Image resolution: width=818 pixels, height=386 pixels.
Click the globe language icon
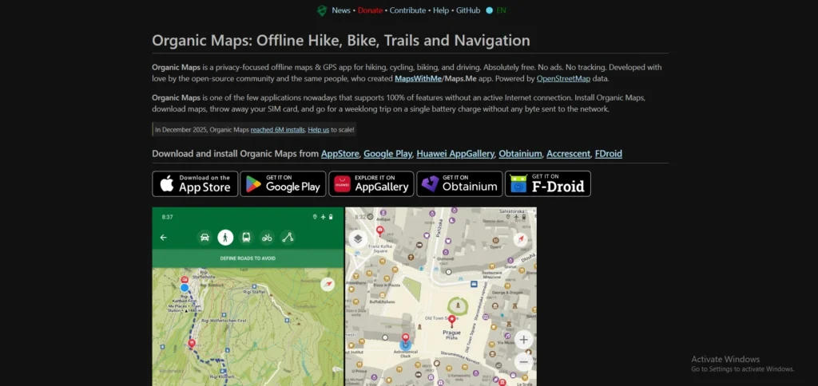click(490, 10)
